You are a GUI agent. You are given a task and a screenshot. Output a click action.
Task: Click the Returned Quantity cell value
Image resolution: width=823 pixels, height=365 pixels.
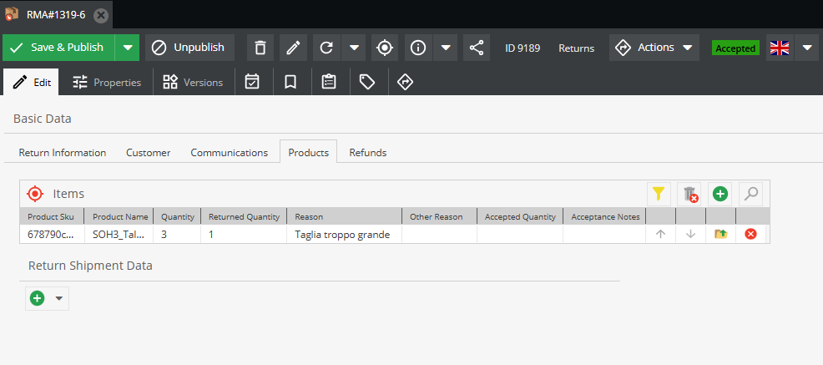click(212, 235)
